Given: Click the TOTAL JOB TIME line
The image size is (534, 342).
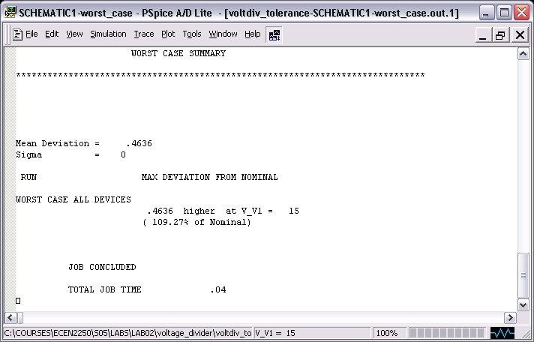Looking at the screenshot, I should coord(147,289).
